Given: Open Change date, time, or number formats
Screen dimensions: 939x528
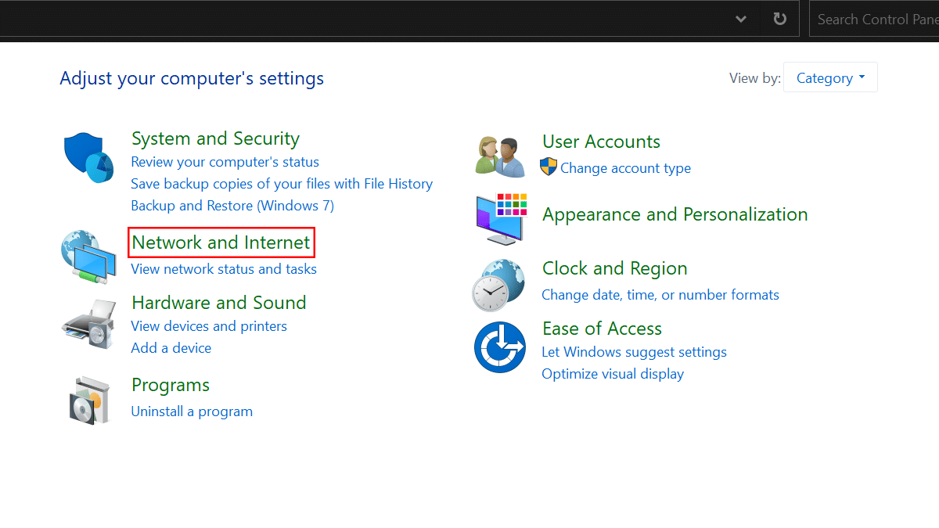Looking at the screenshot, I should click(660, 295).
